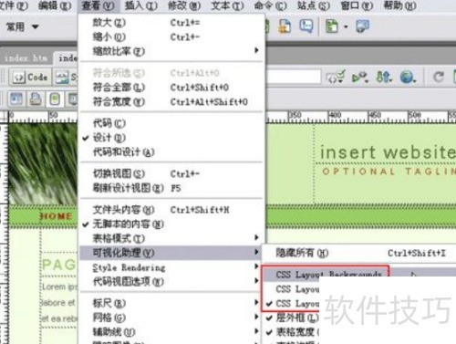Click the preview in browser globe icon

point(408,78)
